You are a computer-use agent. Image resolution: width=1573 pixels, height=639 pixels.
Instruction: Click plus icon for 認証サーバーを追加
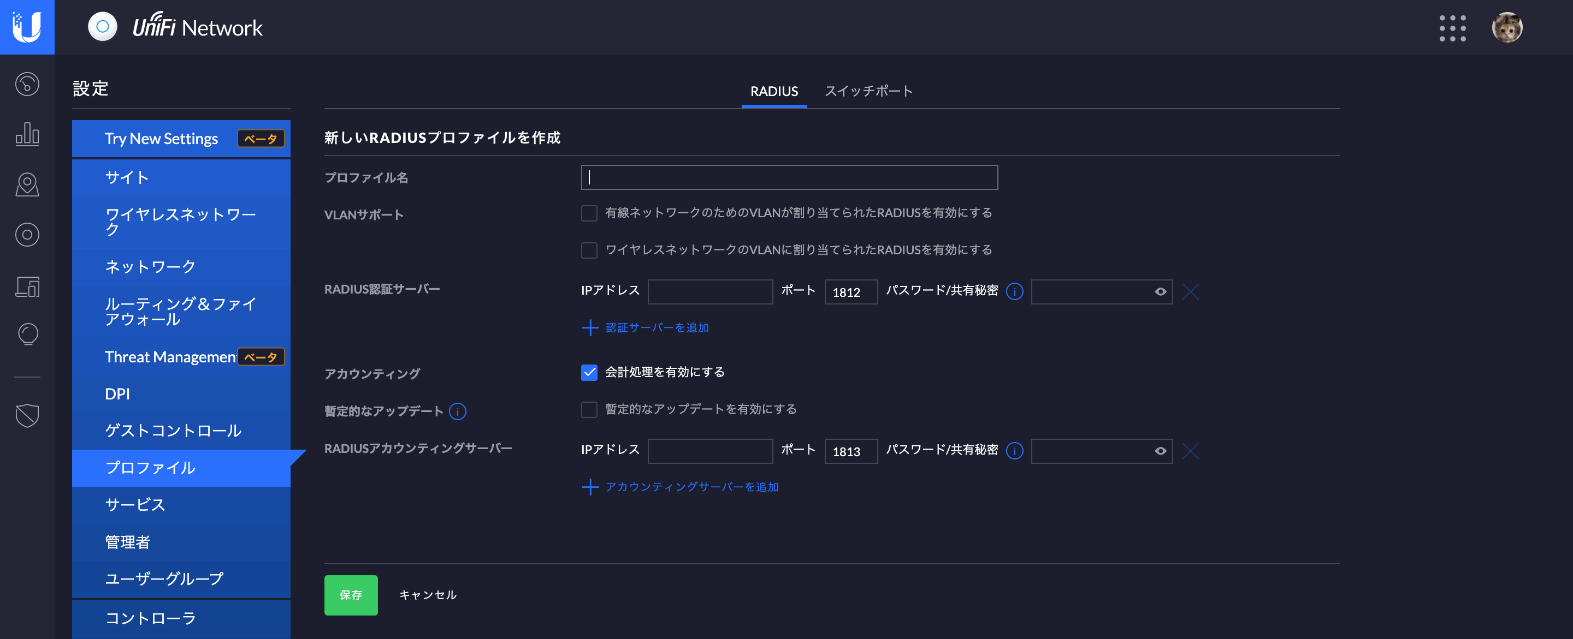tap(590, 328)
